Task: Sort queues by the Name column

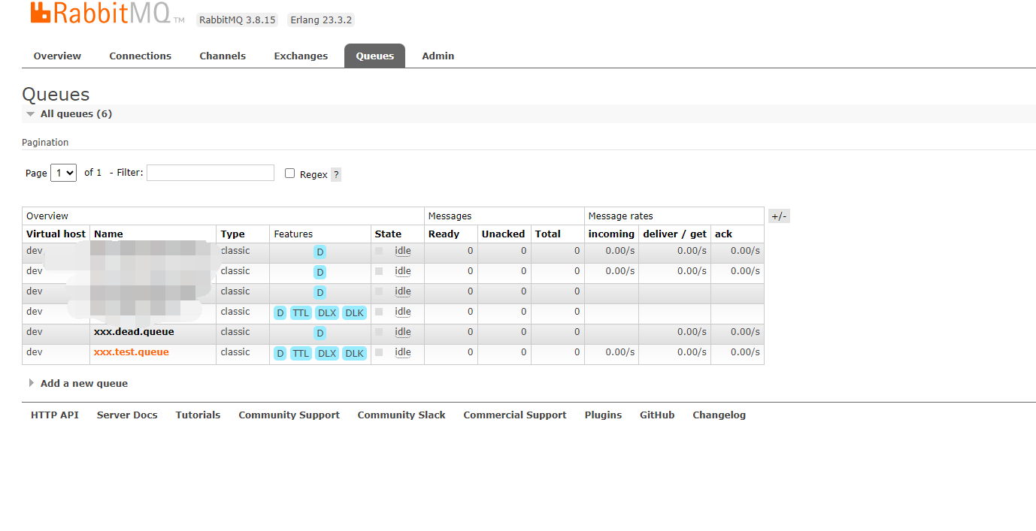Action: 108,234
